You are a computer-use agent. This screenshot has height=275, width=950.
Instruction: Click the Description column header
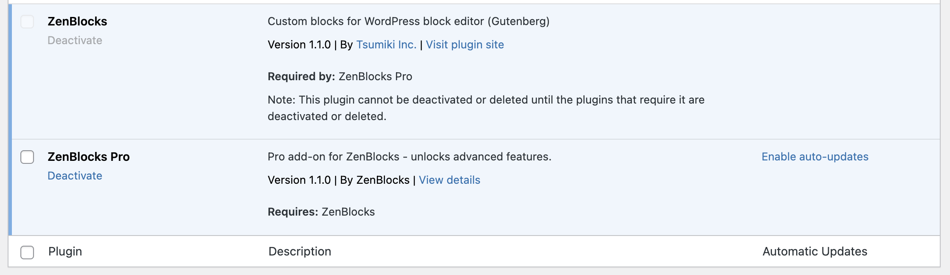[x=299, y=251]
